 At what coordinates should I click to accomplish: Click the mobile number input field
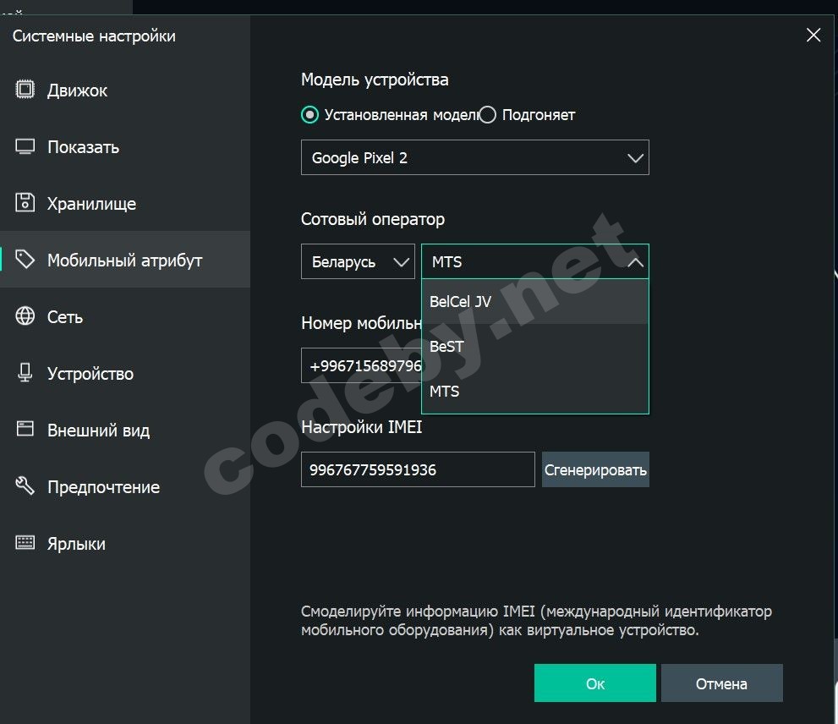pyautogui.click(x=361, y=365)
